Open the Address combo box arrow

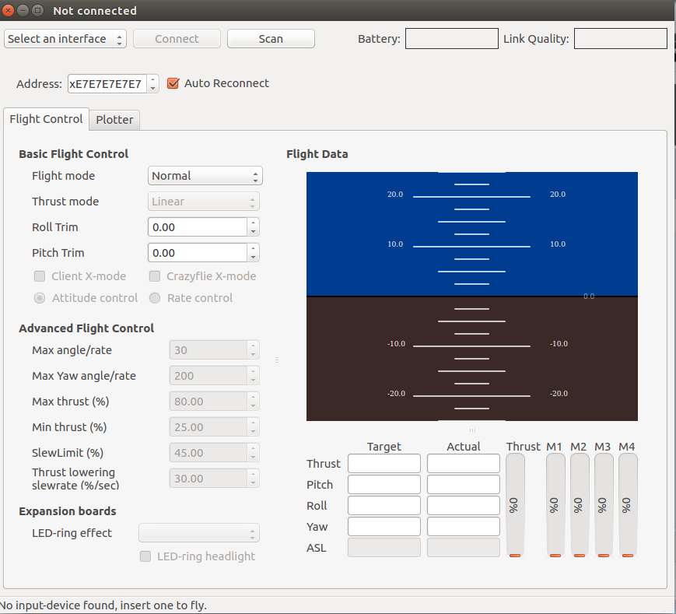(x=152, y=84)
